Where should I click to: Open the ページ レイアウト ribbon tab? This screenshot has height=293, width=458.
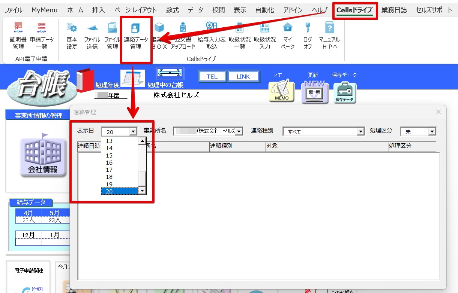point(135,10)
